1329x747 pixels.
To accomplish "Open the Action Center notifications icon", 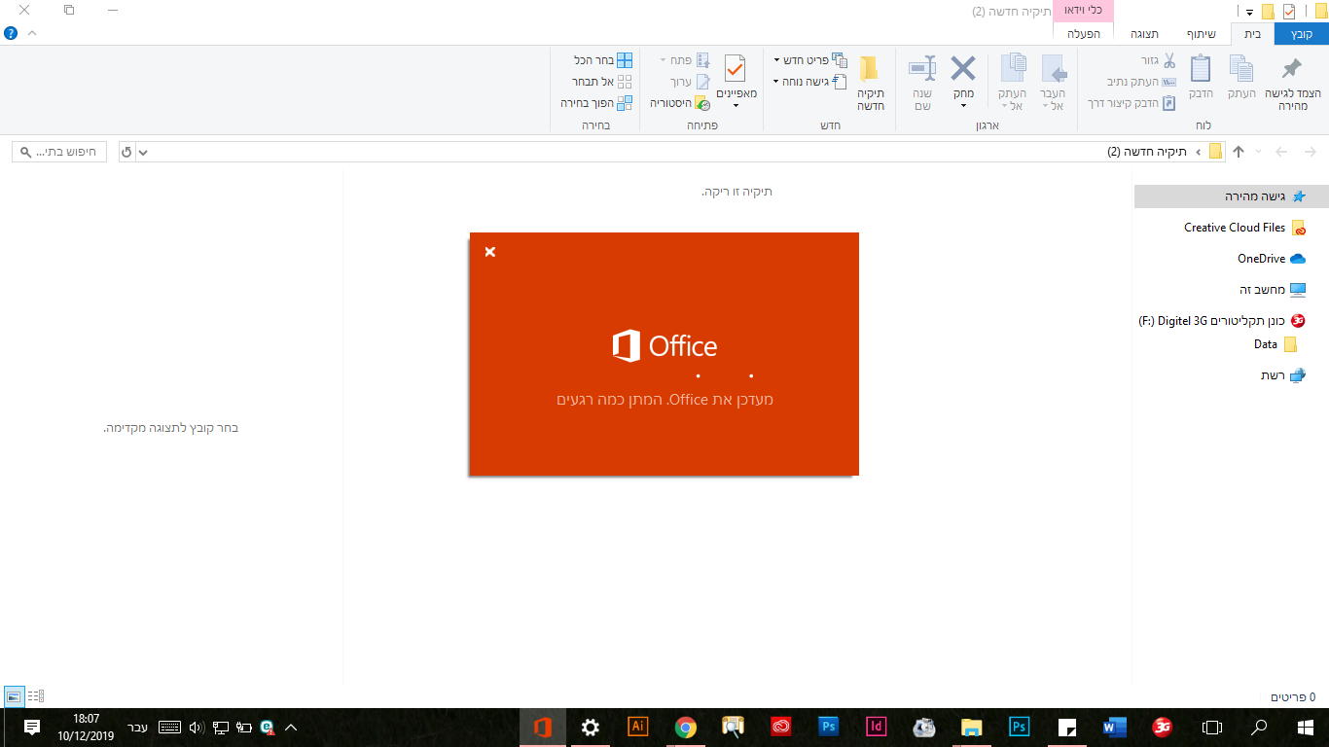I will 31,727.
